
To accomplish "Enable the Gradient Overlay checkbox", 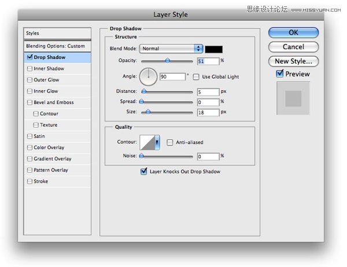I will [x=30, y=159].
